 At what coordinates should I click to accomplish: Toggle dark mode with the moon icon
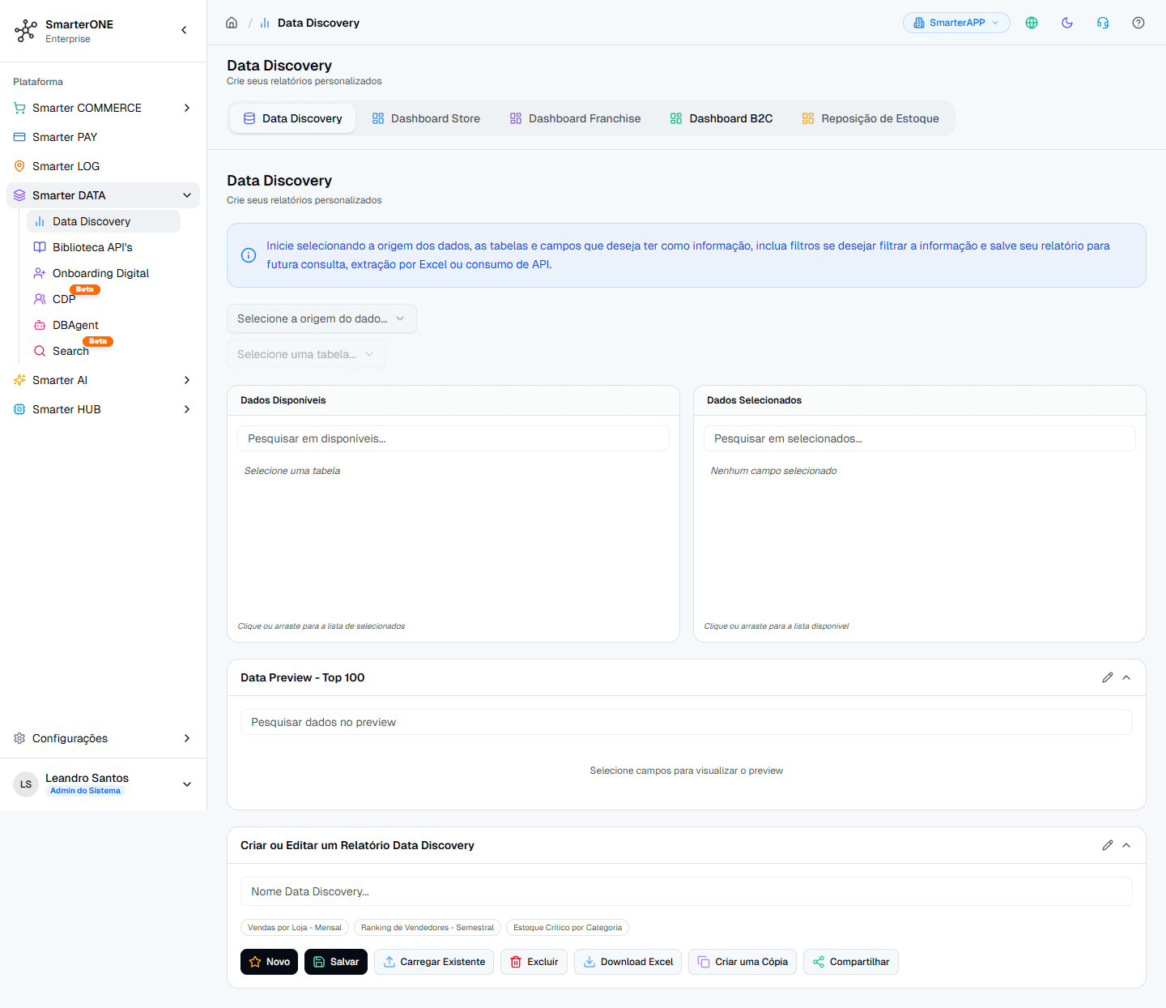(1067, 23)
